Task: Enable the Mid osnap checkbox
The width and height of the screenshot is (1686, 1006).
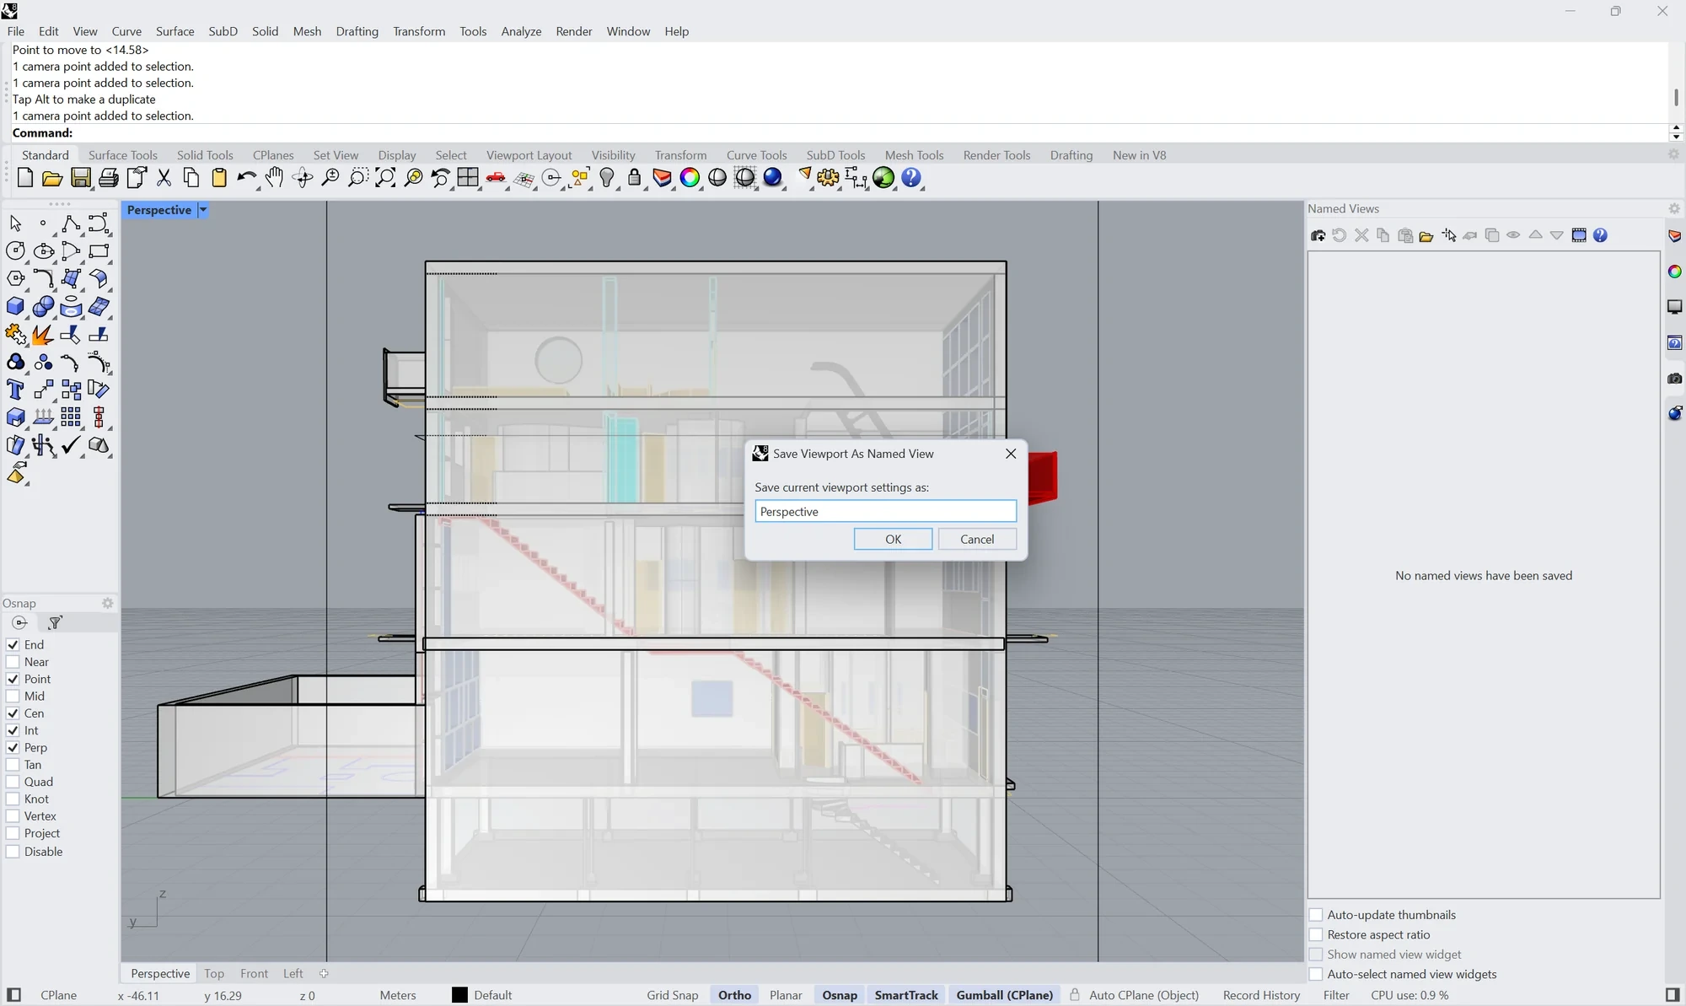Action: pos(13,696)
